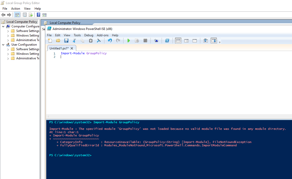Select Computer Configuration tree item
The image size is (292, 179).
25,26
